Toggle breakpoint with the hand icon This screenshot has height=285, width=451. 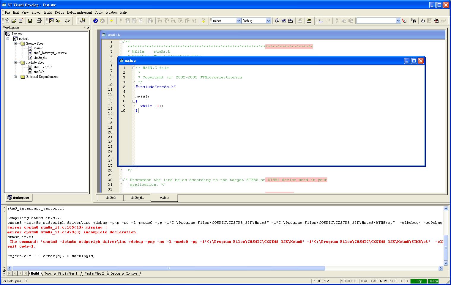(422, 21)
